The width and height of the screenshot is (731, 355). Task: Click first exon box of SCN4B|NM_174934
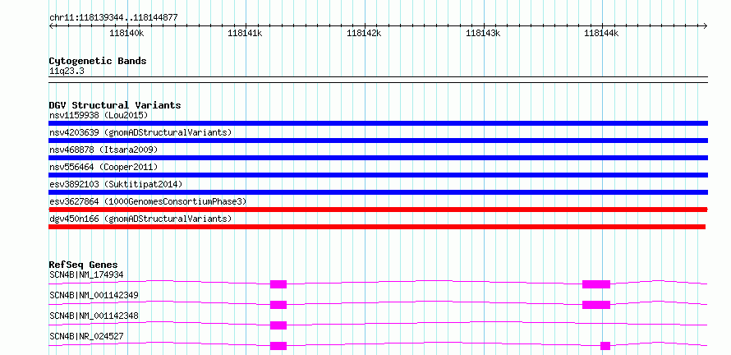pos(278,284)
